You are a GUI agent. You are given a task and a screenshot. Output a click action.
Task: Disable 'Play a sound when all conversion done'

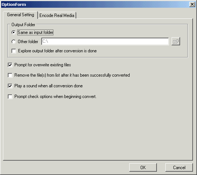10,86
